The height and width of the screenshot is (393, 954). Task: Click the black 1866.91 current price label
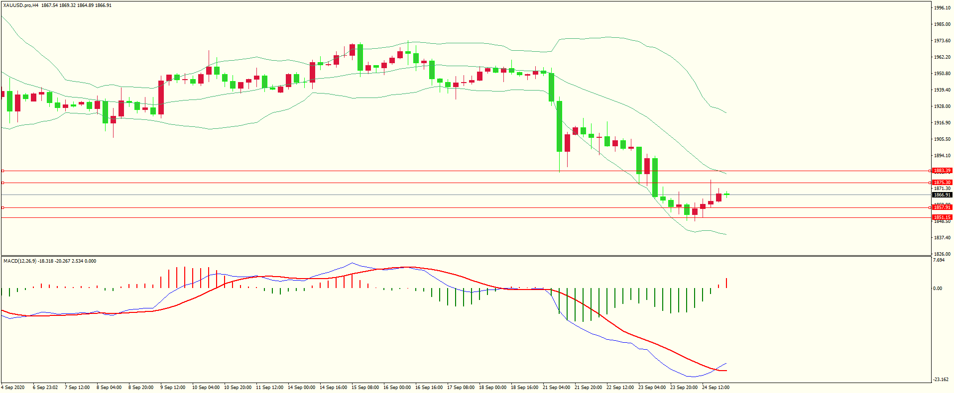[x=942, y=195]
